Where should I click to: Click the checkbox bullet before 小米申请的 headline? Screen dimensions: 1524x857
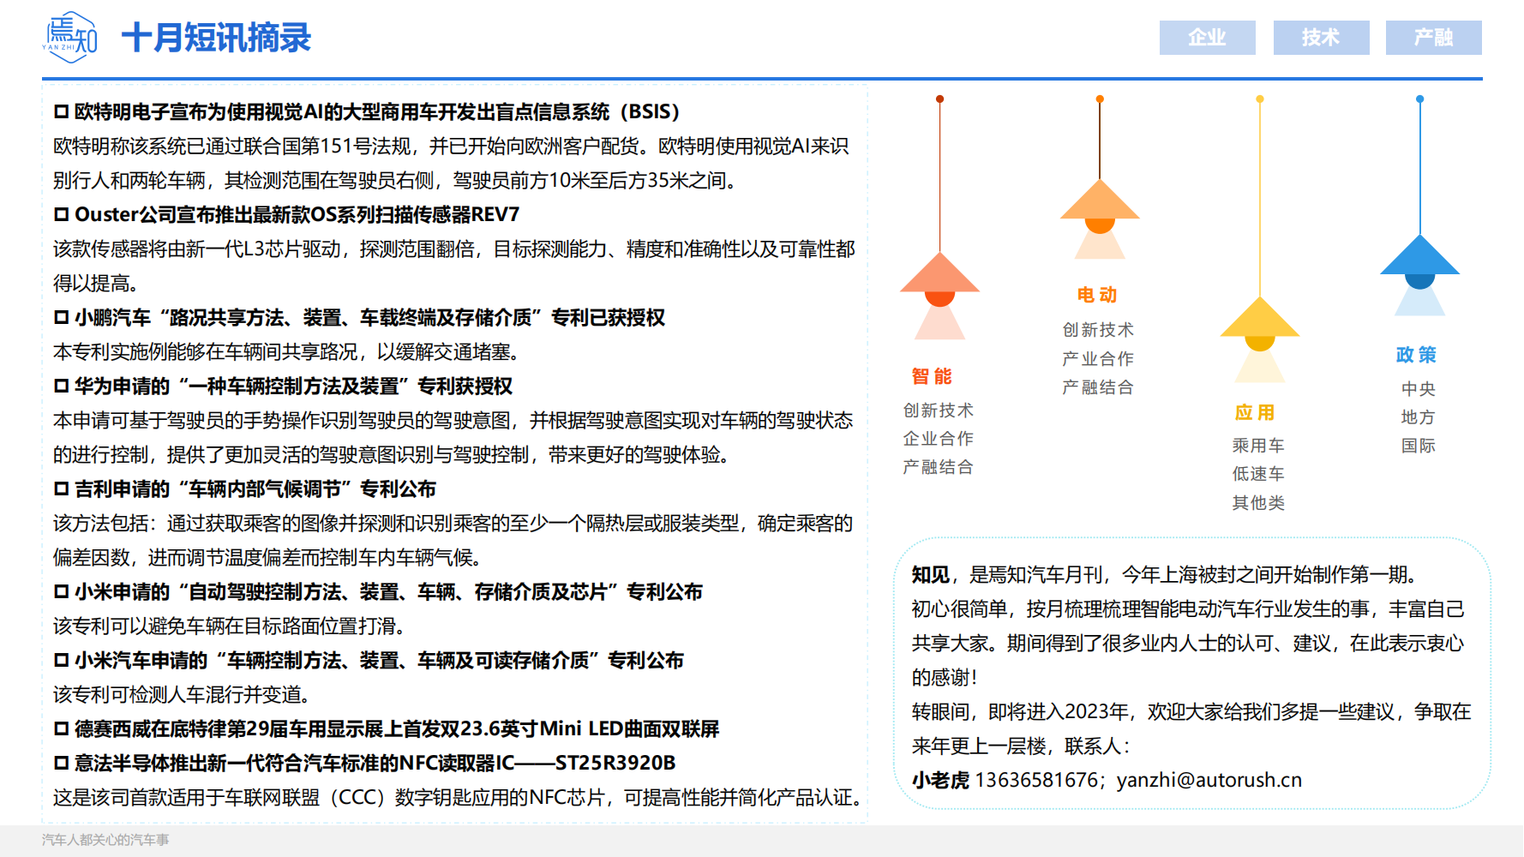61,591
